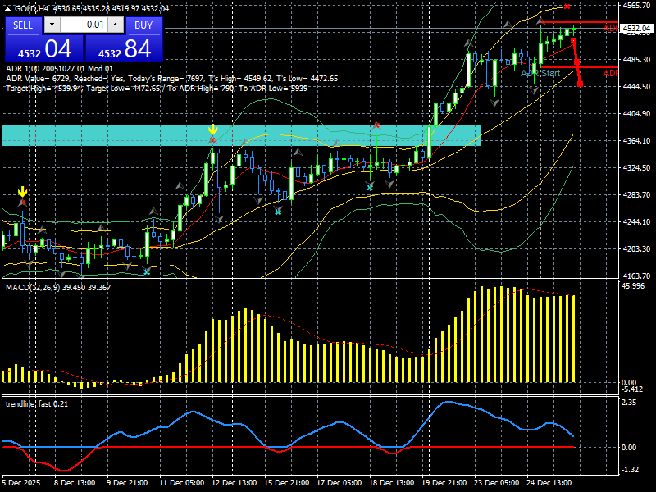This screenshot has height=492, width=656.
Task: Click the 24 Dec 13:00 time label
Action: [x=549, y=482]
